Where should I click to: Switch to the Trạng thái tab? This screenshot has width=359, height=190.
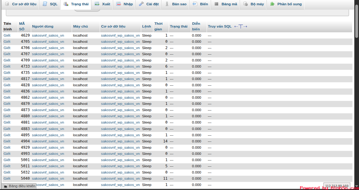click(x=76, y=4)
